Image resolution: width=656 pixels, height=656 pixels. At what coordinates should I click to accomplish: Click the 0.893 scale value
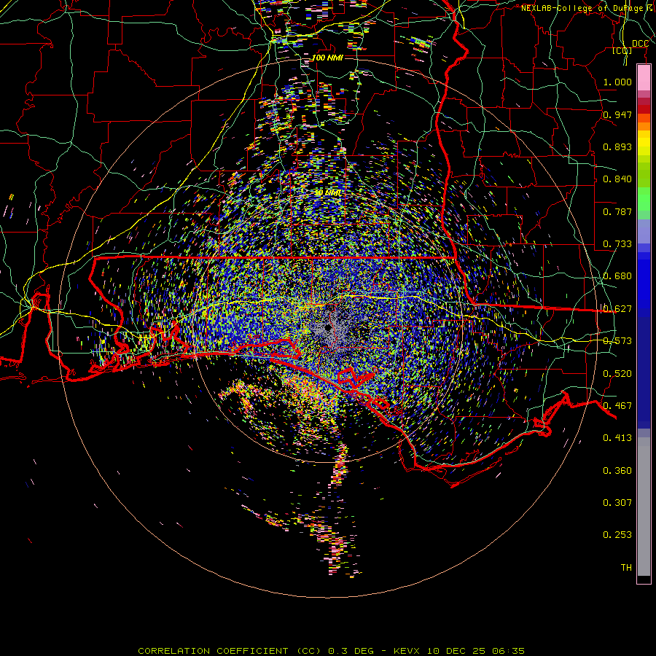coord(617,147)
